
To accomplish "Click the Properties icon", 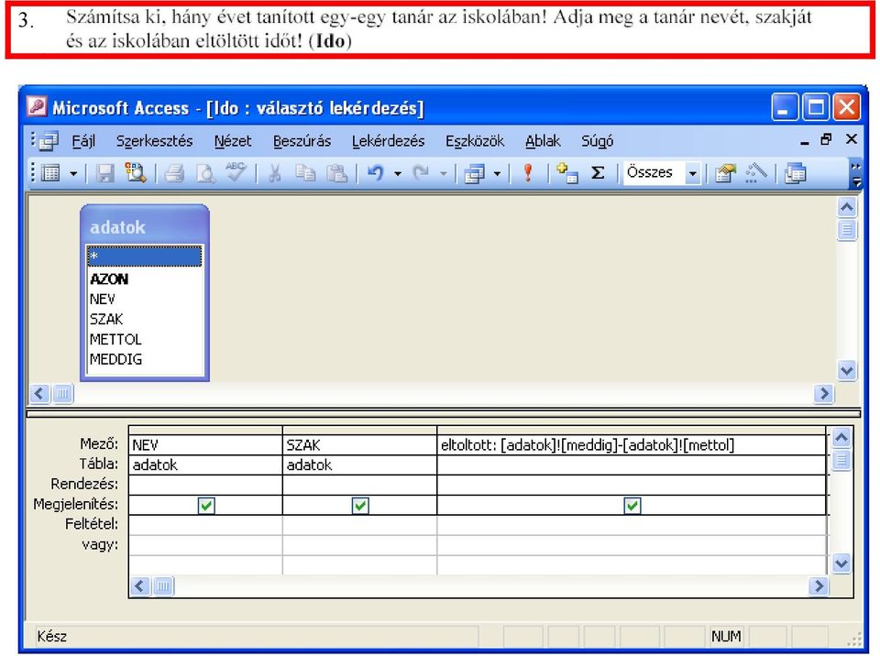I will pyautogui.click(x=725, y=173).
